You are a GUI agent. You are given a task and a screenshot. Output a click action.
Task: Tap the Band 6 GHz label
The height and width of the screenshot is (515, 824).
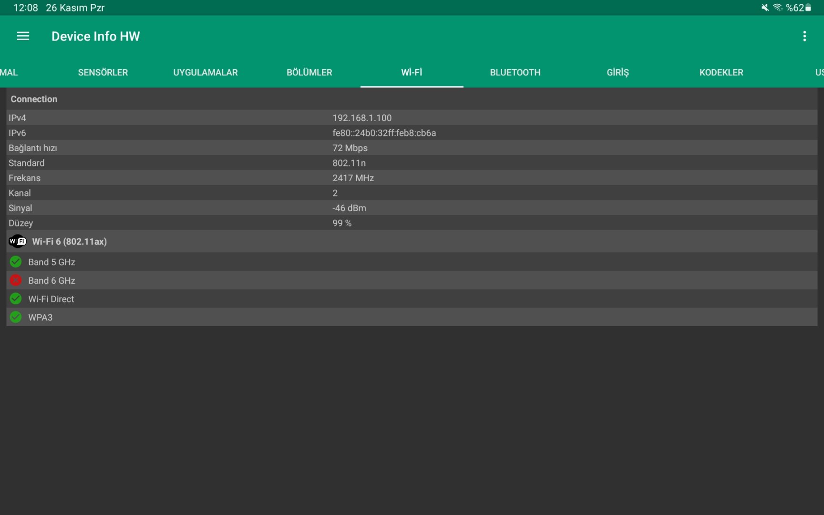tap(51, 280)
